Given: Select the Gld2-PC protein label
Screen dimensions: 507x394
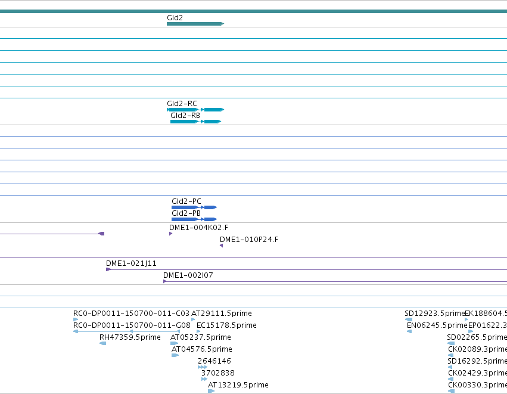Looking at the screenshot, I should [x=186, y=201].
